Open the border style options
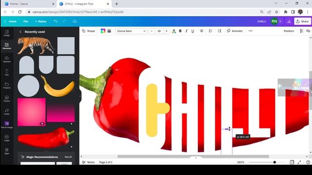 pos(109,31)
